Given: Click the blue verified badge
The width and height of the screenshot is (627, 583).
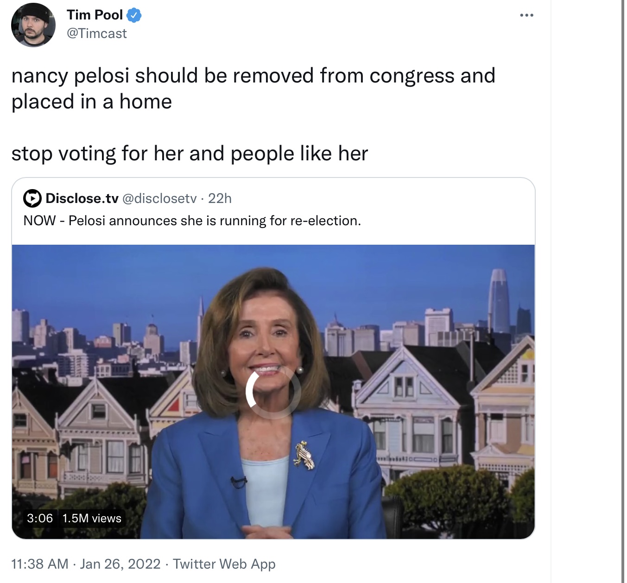Looking at the screenshot, I should (134, 15).
